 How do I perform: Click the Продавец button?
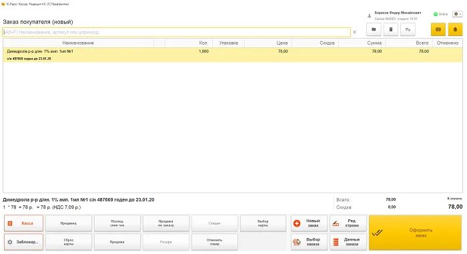[x=69, y=223]
